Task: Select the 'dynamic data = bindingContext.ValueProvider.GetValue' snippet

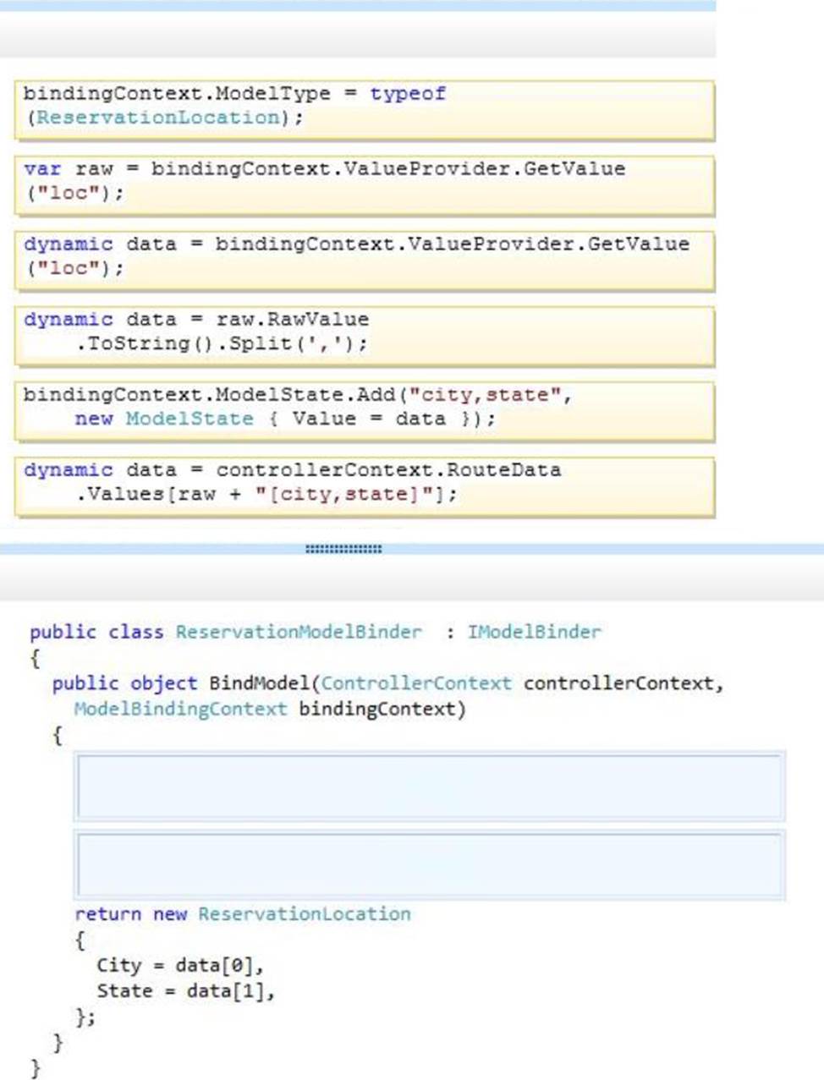Action: pos(364,258)
